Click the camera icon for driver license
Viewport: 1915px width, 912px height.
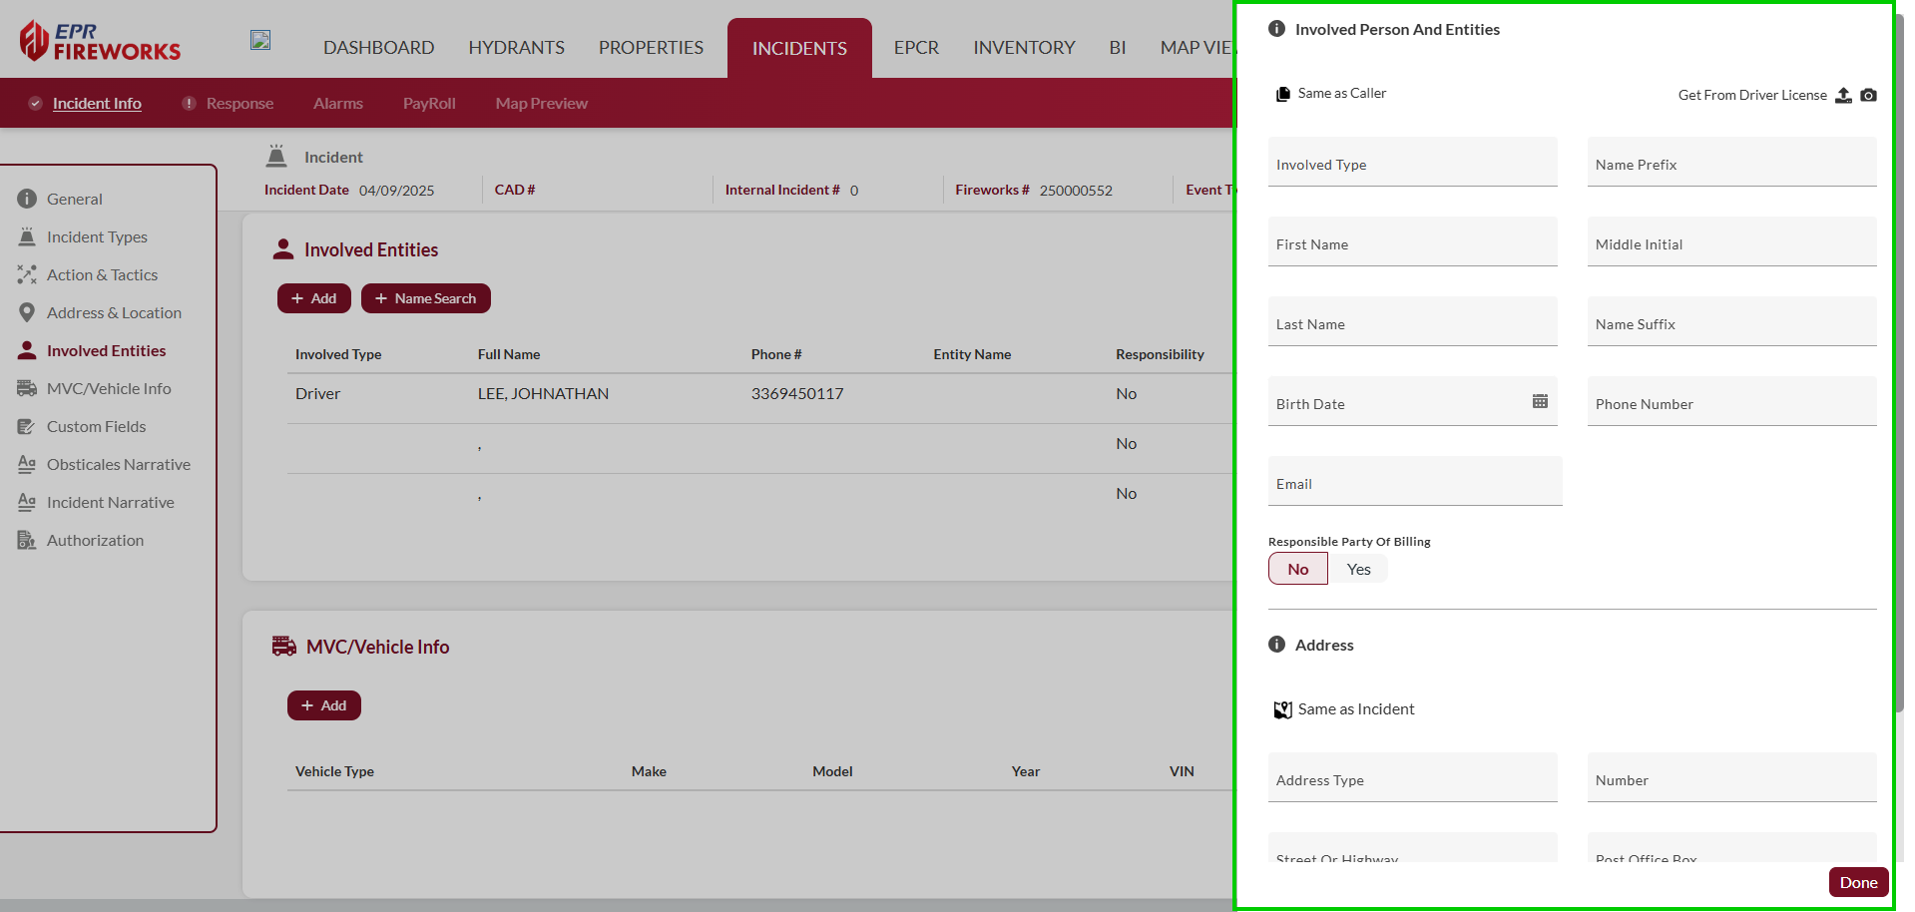[x=1868, y=95]
